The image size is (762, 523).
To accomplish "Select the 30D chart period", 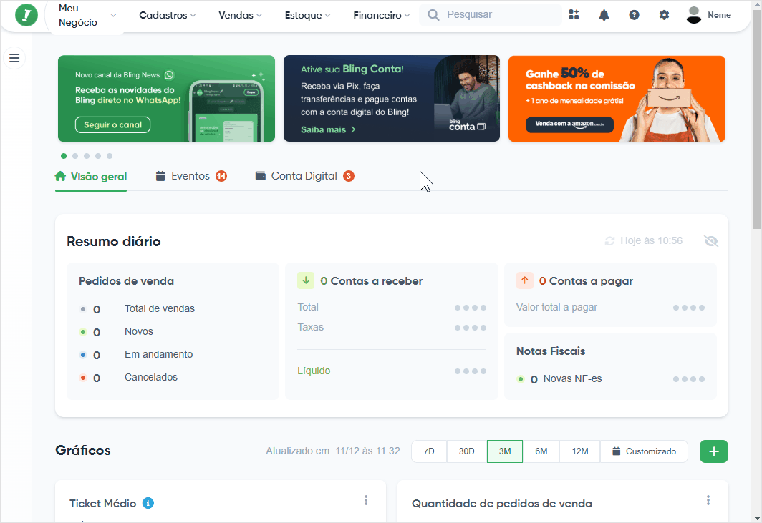I will 466,451.
